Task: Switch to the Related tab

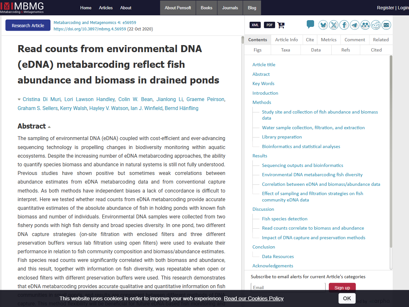Action: [381, 40]
